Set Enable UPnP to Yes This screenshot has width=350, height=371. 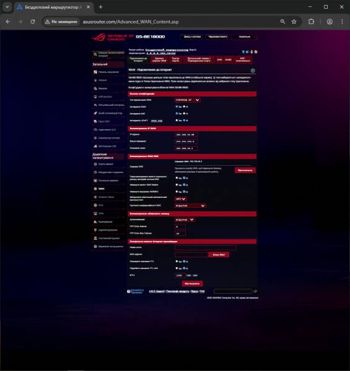[177, 121]
